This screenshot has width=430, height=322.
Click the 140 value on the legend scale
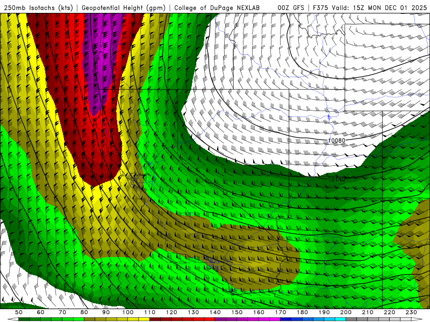point(215,312)
